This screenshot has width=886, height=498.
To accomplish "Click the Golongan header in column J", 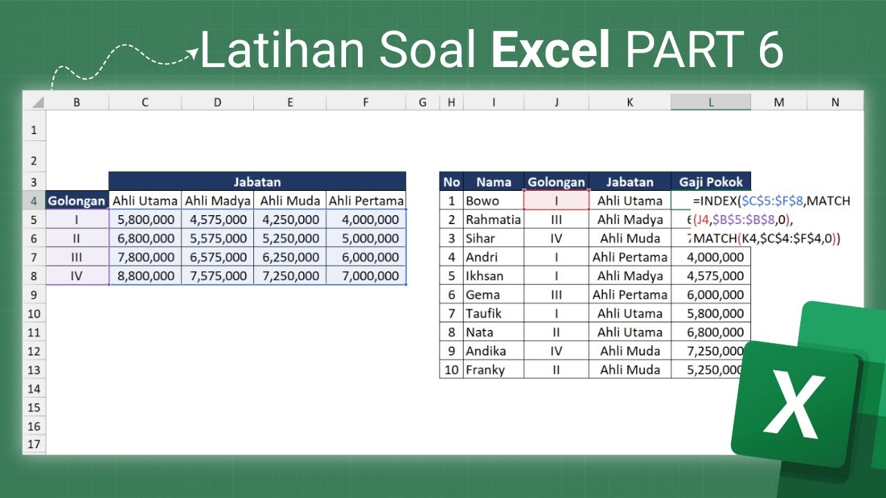I will pos(557,182).
